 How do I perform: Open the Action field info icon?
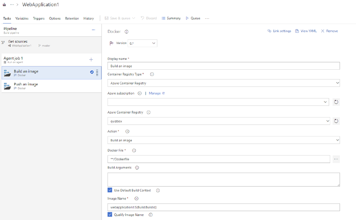pos(127,131)
